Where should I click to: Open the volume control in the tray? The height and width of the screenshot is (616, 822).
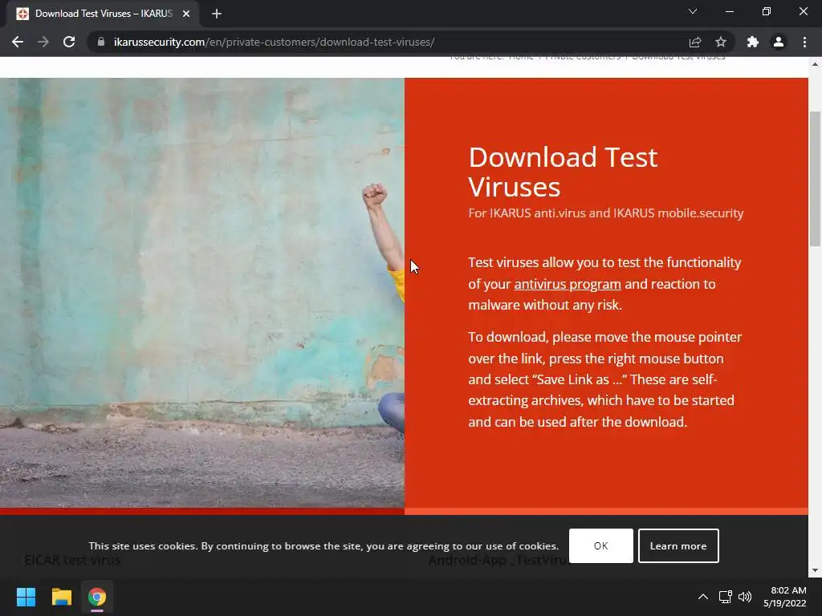click(x=745, y=597)
